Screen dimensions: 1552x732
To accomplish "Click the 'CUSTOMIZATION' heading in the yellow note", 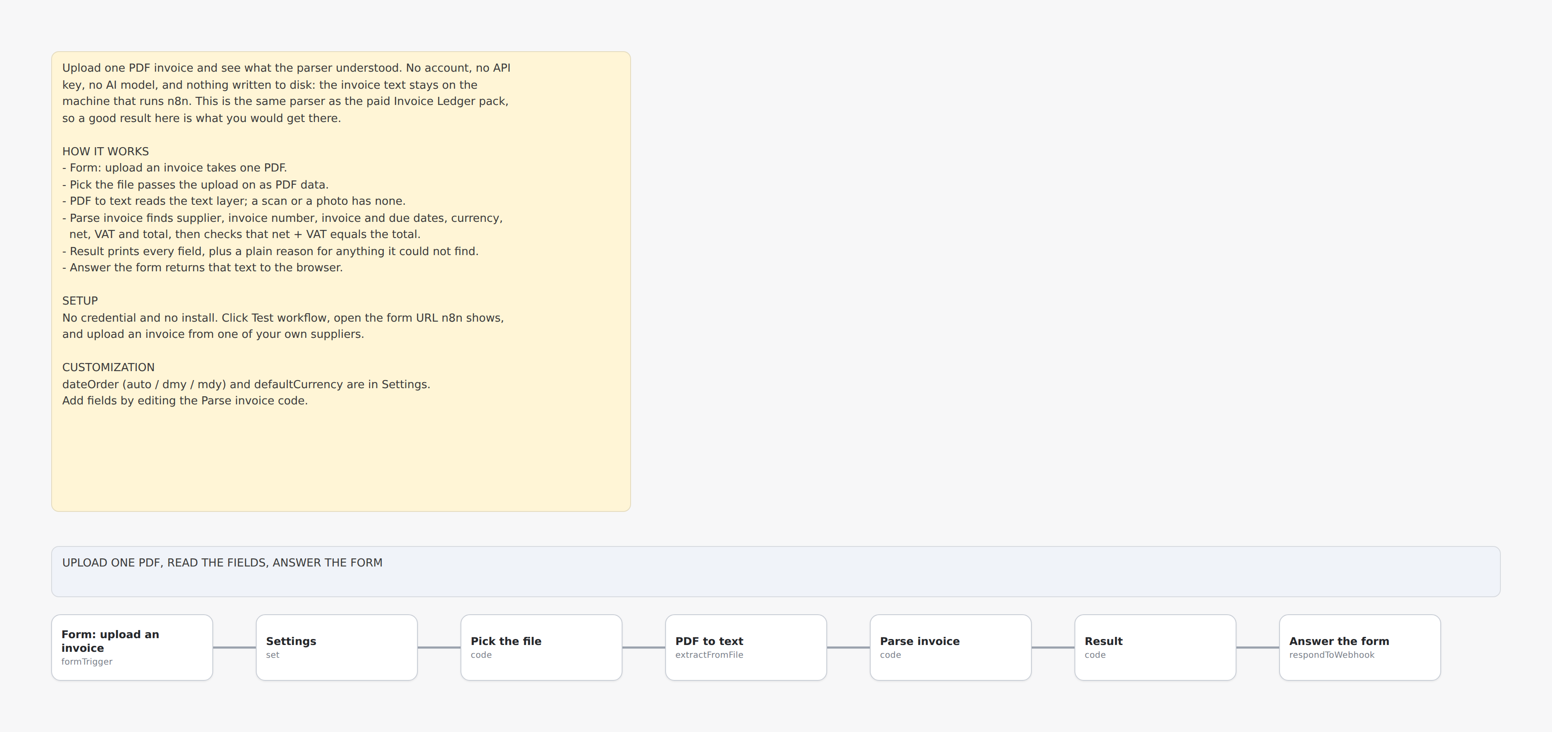I will click(108, 367).
